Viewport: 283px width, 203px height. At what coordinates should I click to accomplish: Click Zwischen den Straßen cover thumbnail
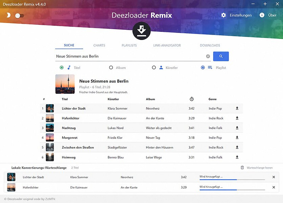click(50, 147)
